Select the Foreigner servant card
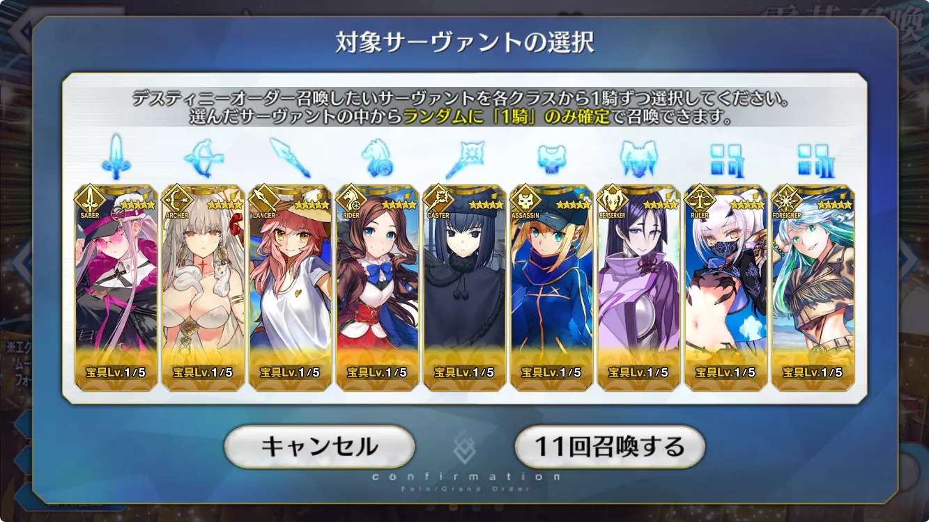929x522 pixels. coord(813,287)
